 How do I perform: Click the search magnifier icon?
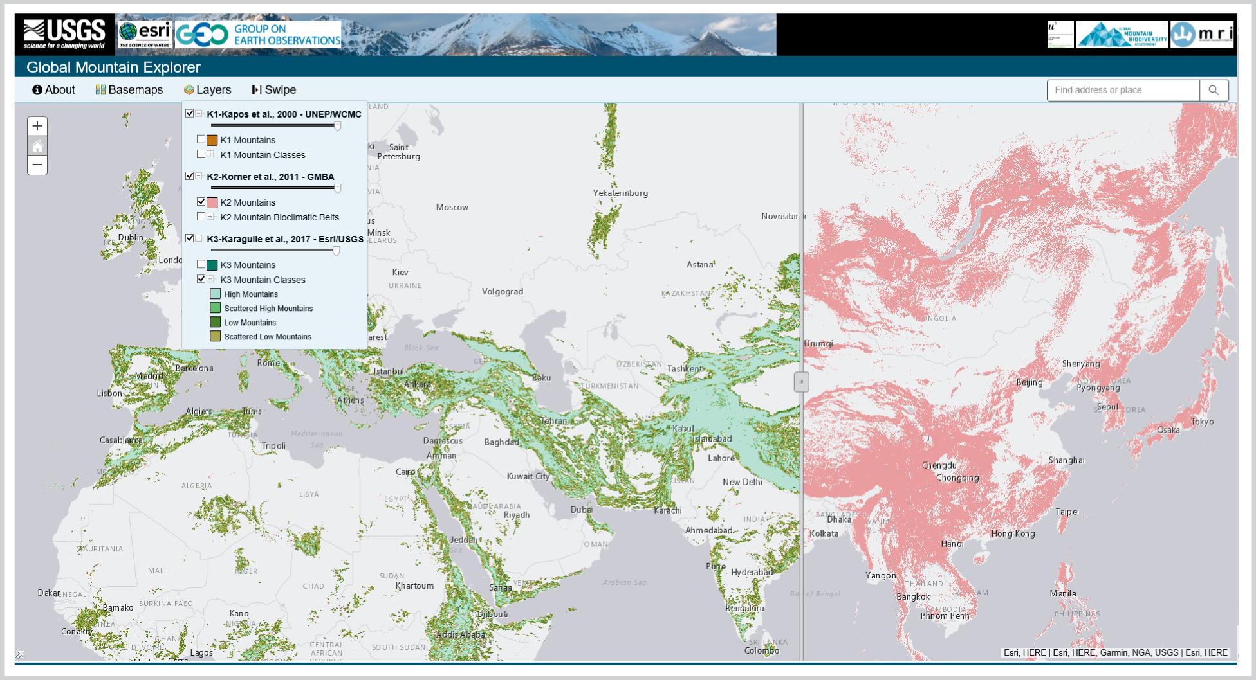coord(1214,90)
